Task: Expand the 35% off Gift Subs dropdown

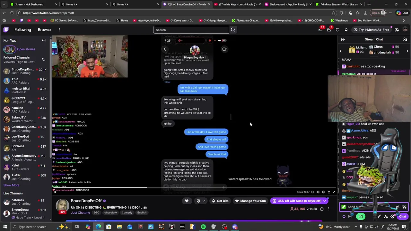Action: 325,201
